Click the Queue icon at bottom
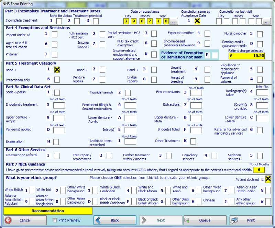The image size is (275, 228). [x=188, y=220]
